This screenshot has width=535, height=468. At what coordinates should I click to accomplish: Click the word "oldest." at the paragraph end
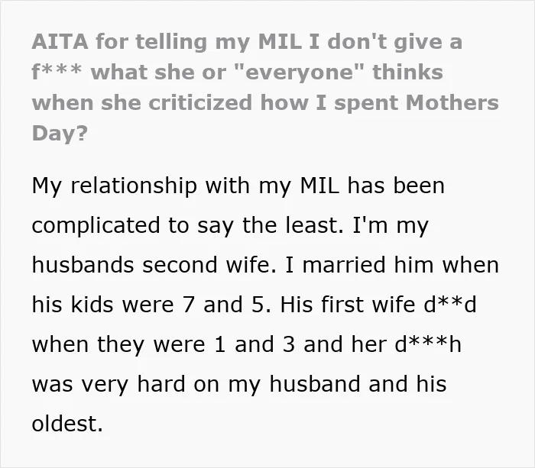click(x=67, y=424)
